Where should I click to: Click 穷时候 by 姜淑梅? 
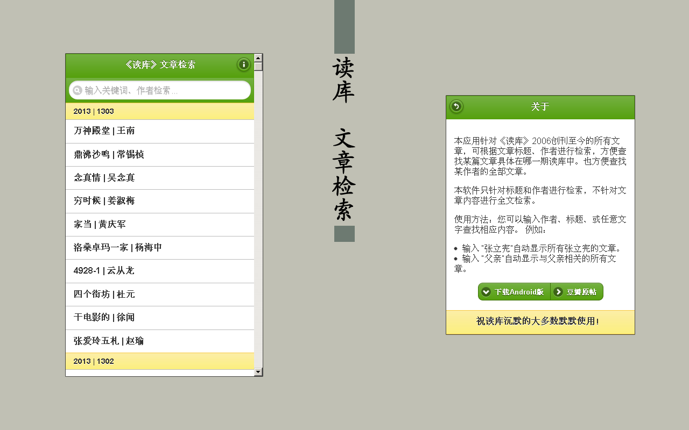(x=159, y=201)
